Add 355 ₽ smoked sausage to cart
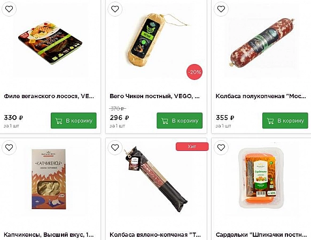311x240 pixels. (x=285, y=121)
